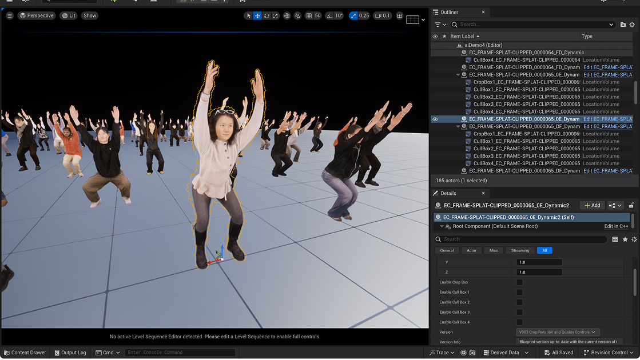Open the Outliner filter funnel icon

438,24
